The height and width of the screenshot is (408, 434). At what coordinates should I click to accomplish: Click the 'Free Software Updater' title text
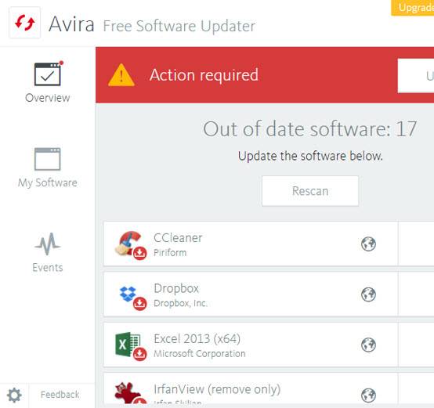179,27
